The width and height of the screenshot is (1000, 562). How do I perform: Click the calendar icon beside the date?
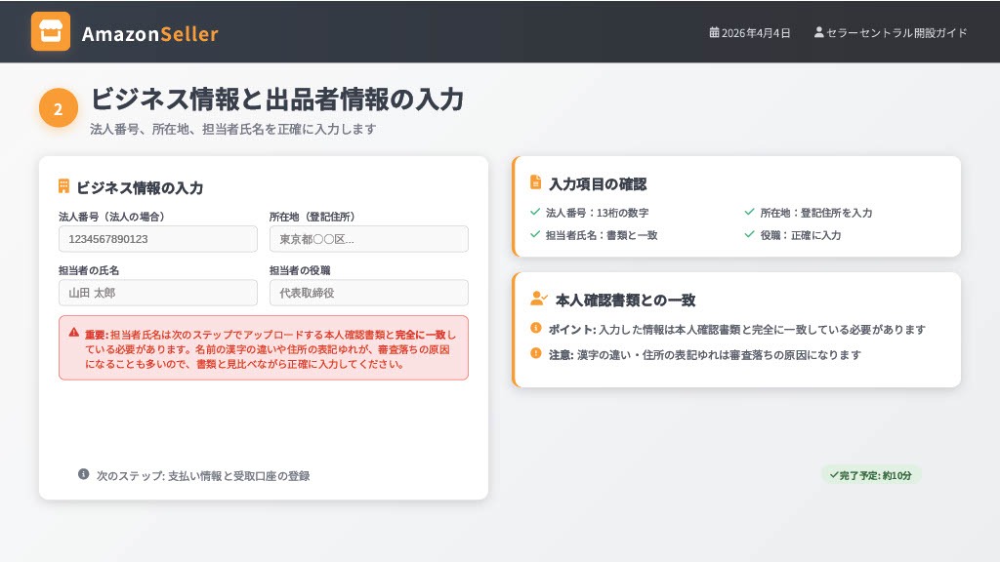(714, 32)
